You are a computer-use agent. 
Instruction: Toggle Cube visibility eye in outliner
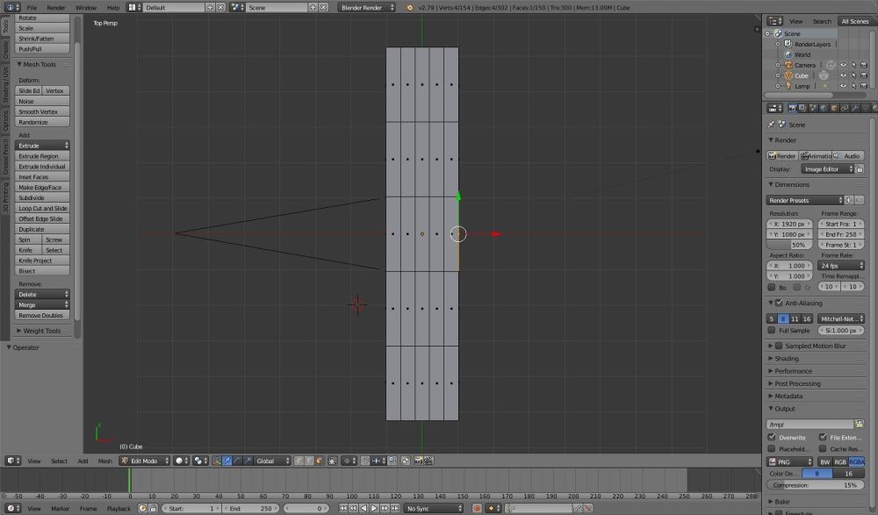click(843, 75)
